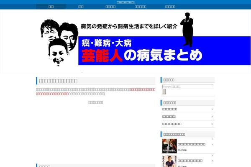Open the fourth item in the blue navigation bar
Image resolution: width=251 pixels, height=167 pixels.
pos(140,7)
